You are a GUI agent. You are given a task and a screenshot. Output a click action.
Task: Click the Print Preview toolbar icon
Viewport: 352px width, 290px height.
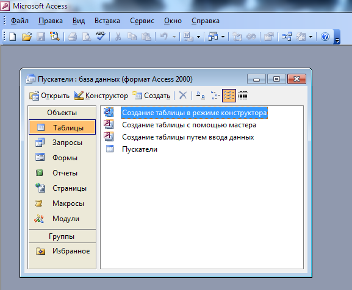coord(87,37)
